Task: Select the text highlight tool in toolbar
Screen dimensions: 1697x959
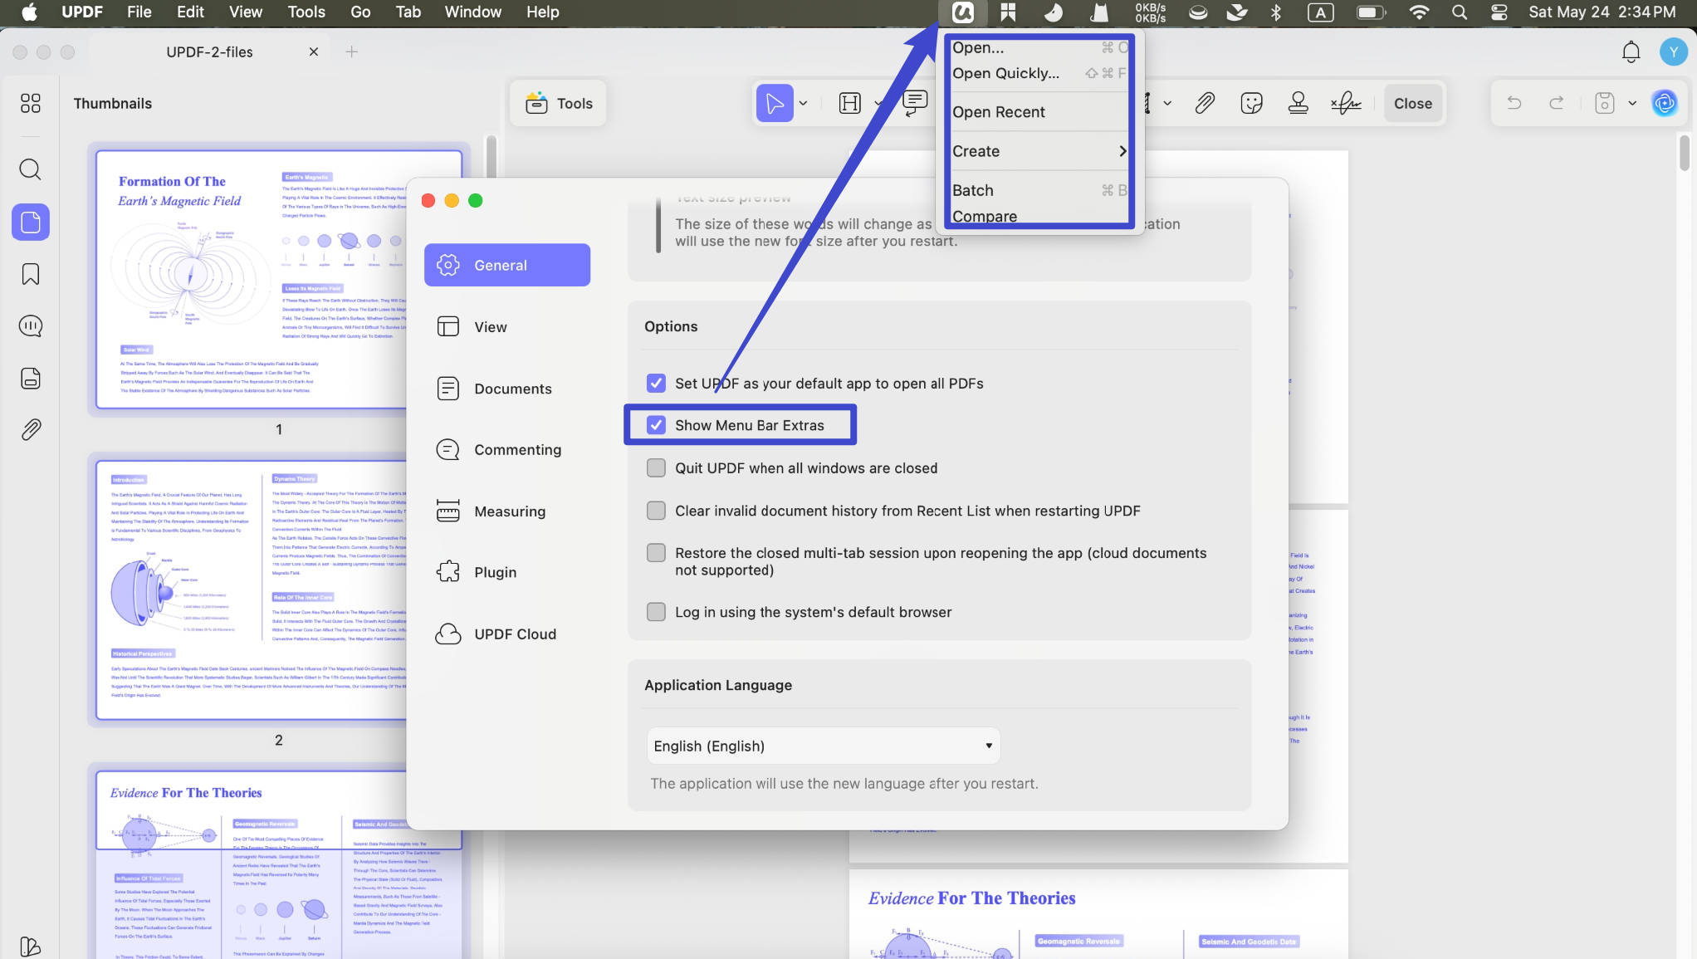Action: 850,103
